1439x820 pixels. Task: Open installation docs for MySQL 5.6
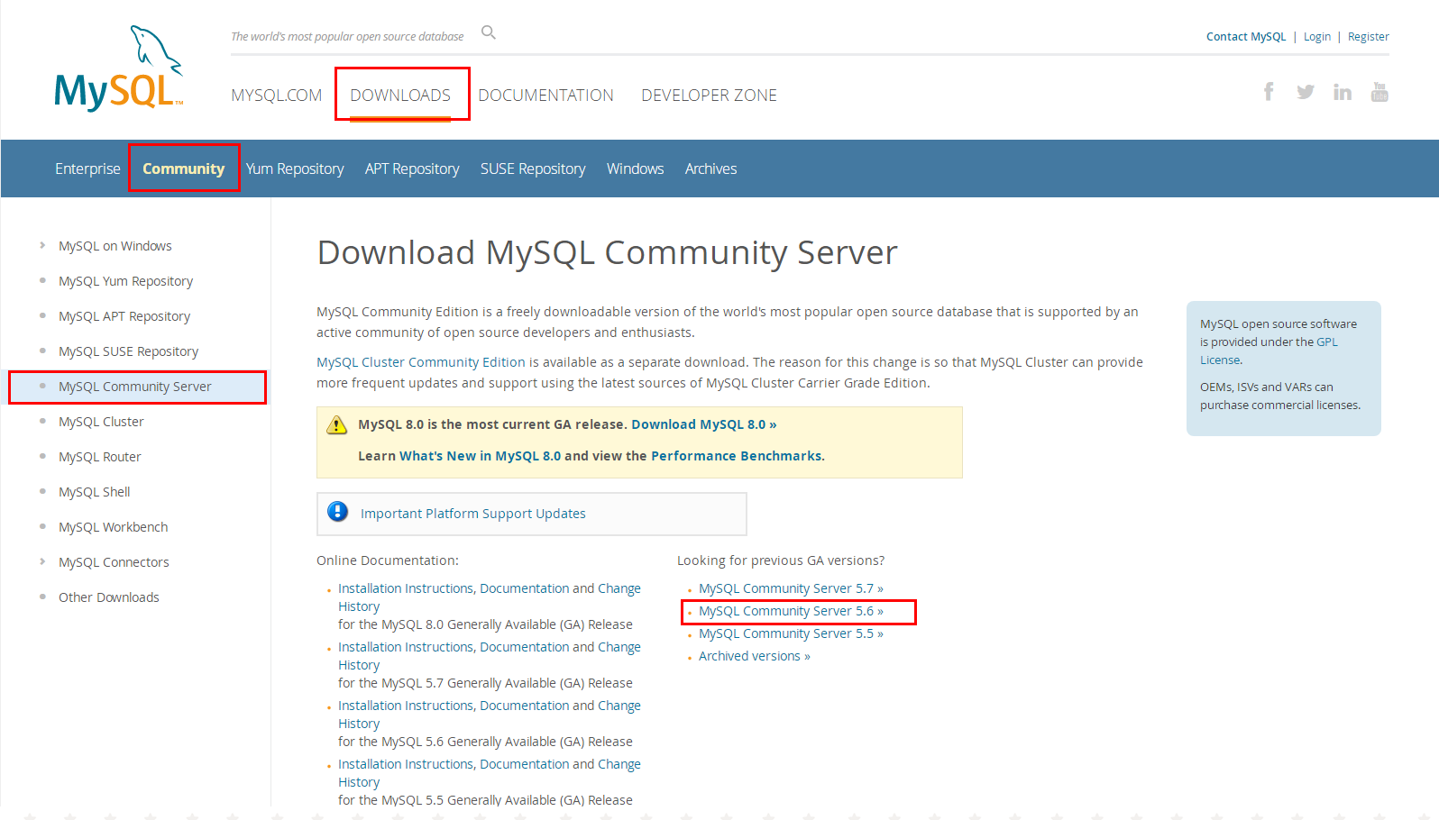[490, 715]
